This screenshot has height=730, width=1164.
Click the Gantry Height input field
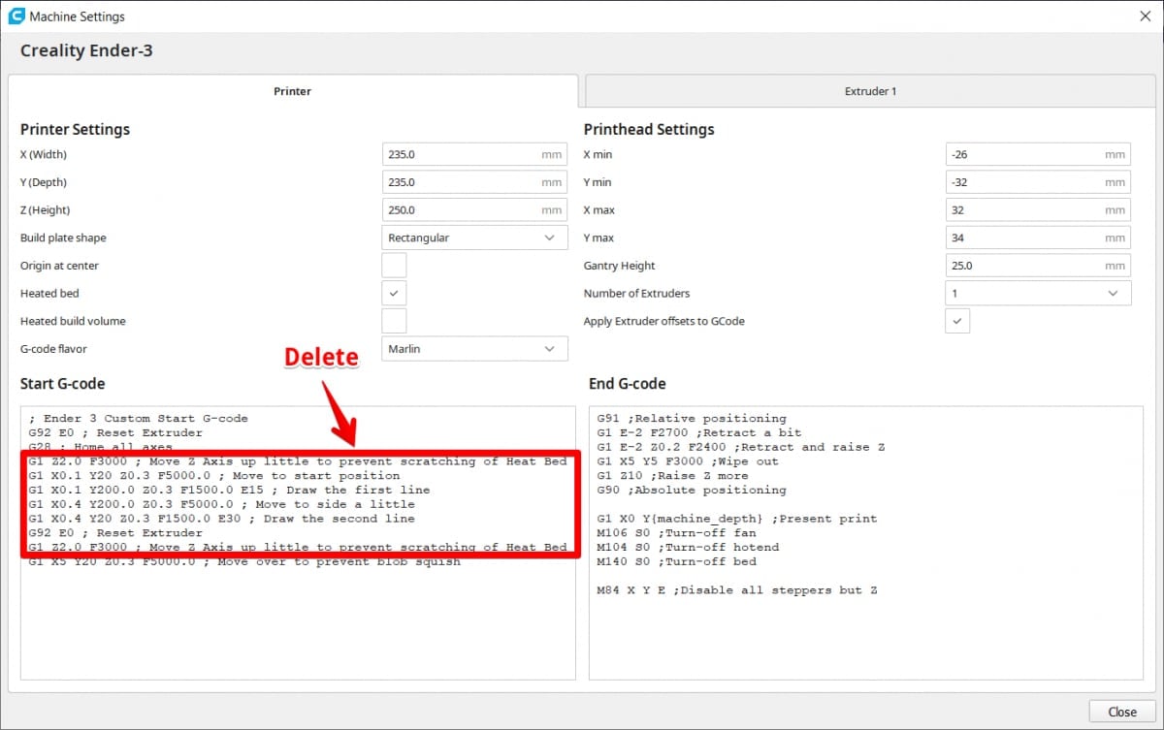click(x=1038, y=266)
